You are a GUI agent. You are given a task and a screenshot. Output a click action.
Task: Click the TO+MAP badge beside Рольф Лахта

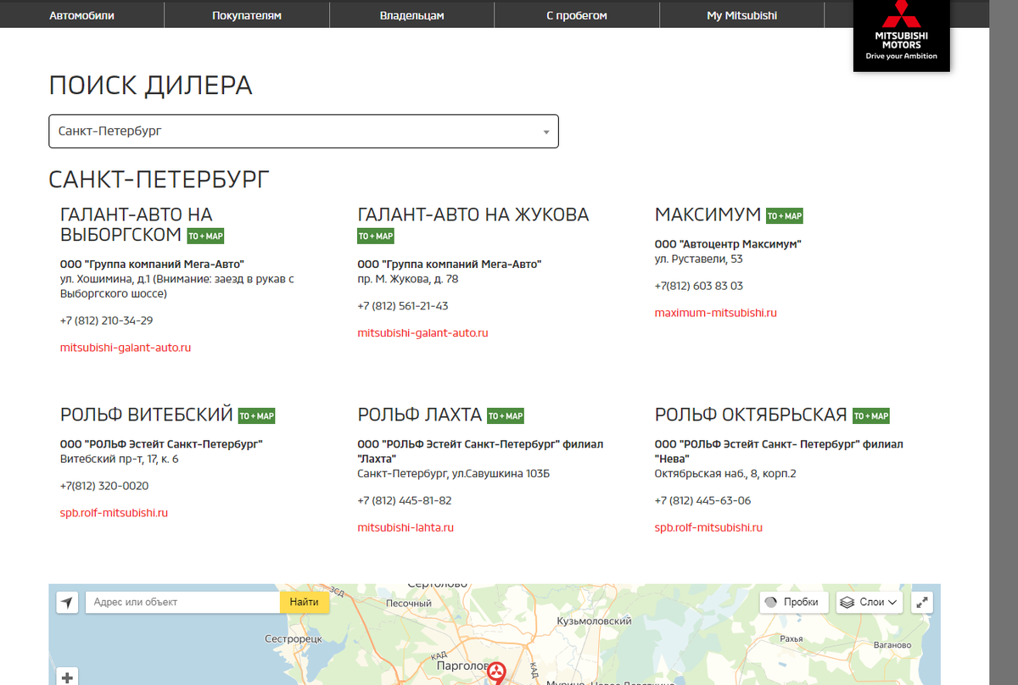point(506,416)
